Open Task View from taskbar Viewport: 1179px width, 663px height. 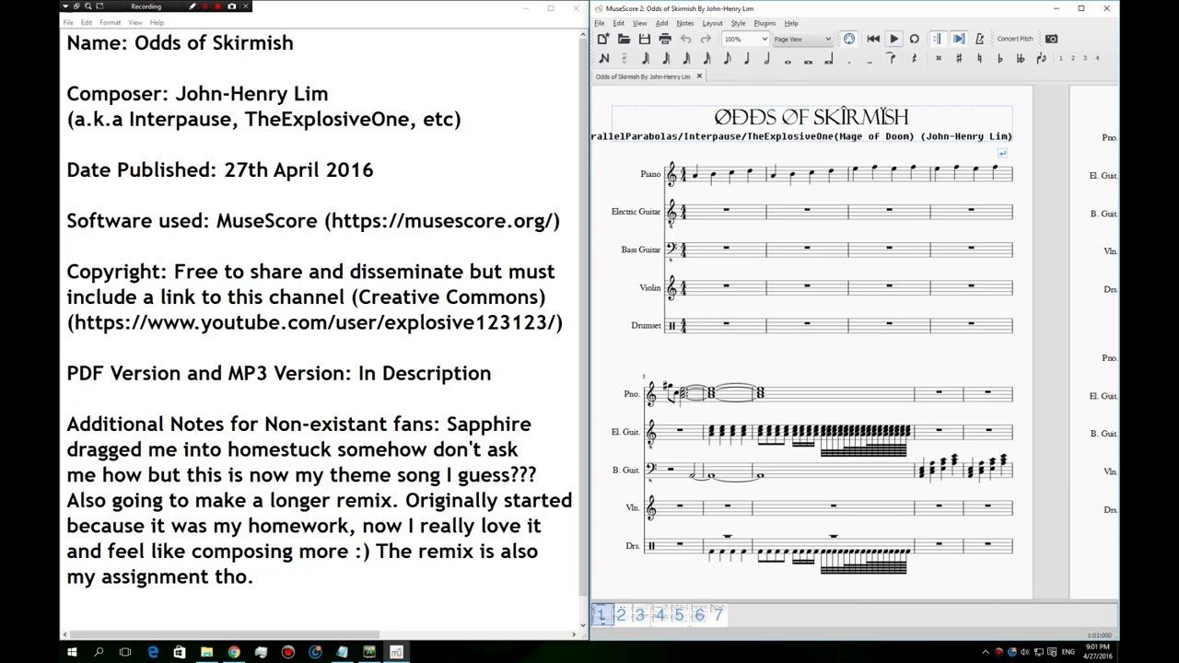coord(125,652)
